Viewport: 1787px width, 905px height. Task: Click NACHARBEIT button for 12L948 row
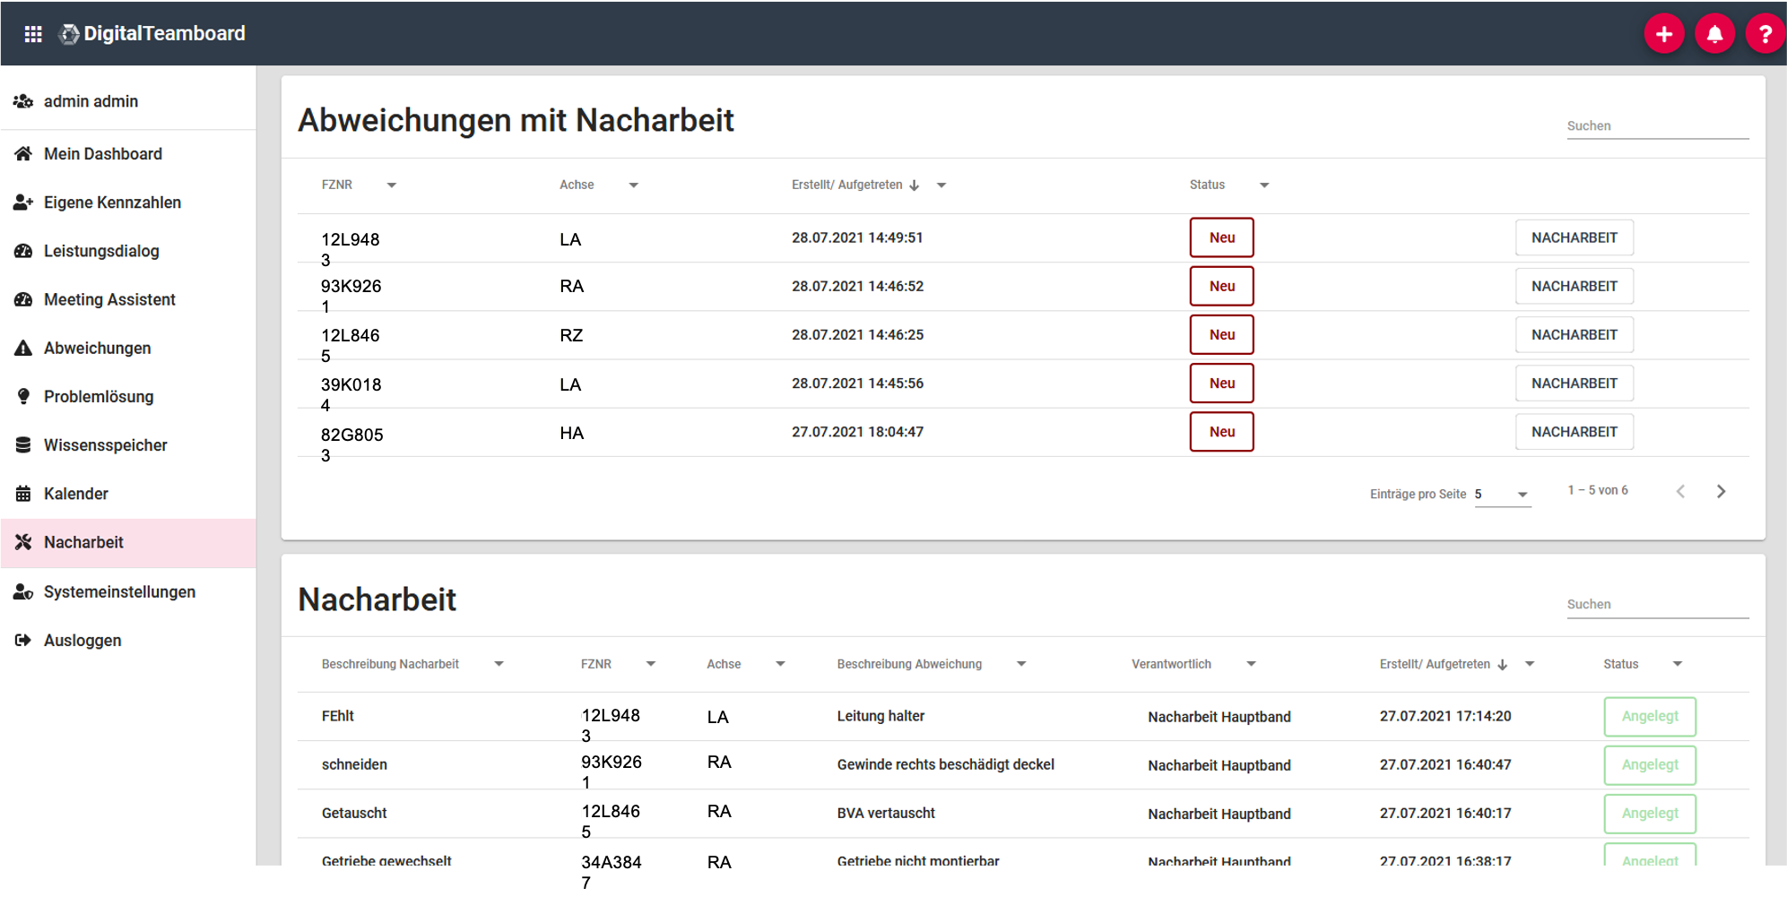pyautogui.click(x=1574, y=237)
